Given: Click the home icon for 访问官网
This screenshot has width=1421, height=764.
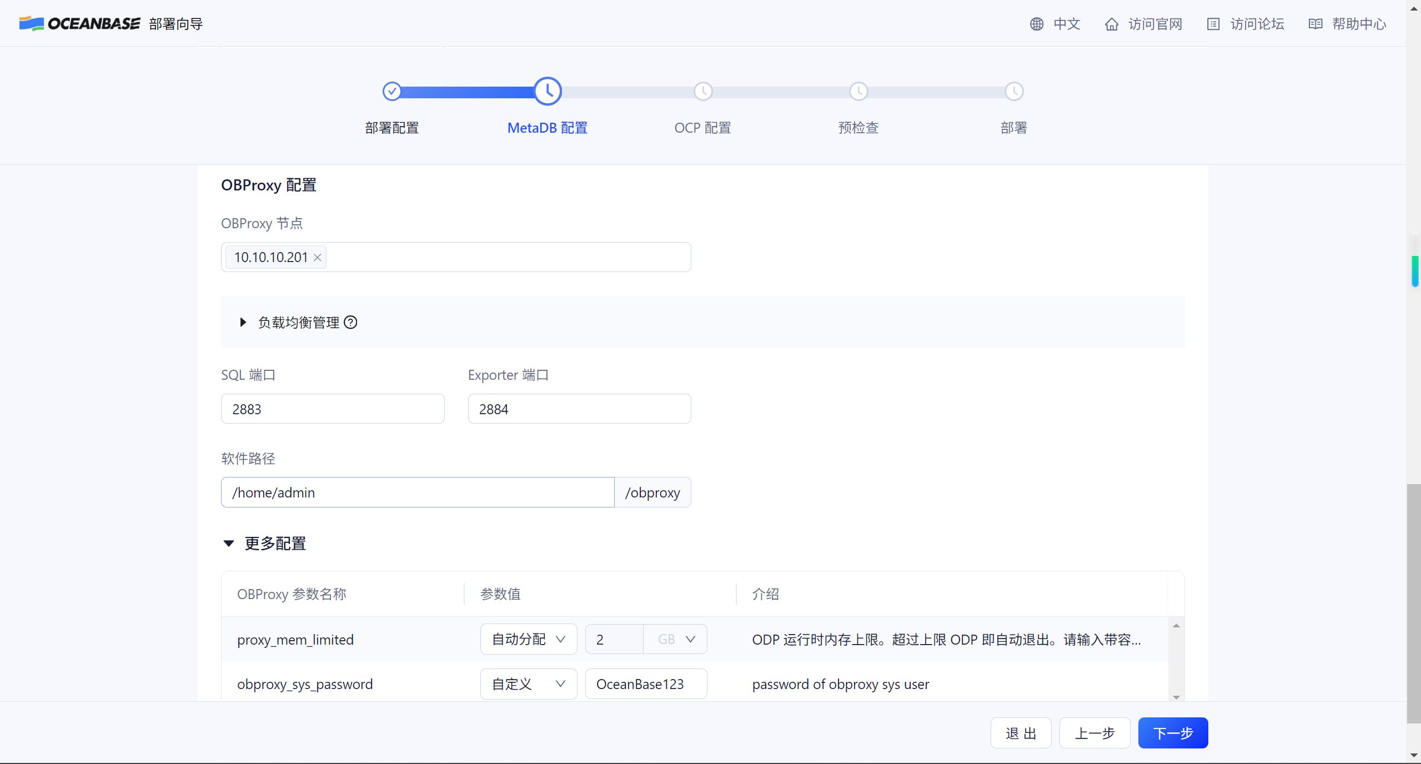Looking at the screenshot, I should pyautogui.click(x=1111, y=24).
